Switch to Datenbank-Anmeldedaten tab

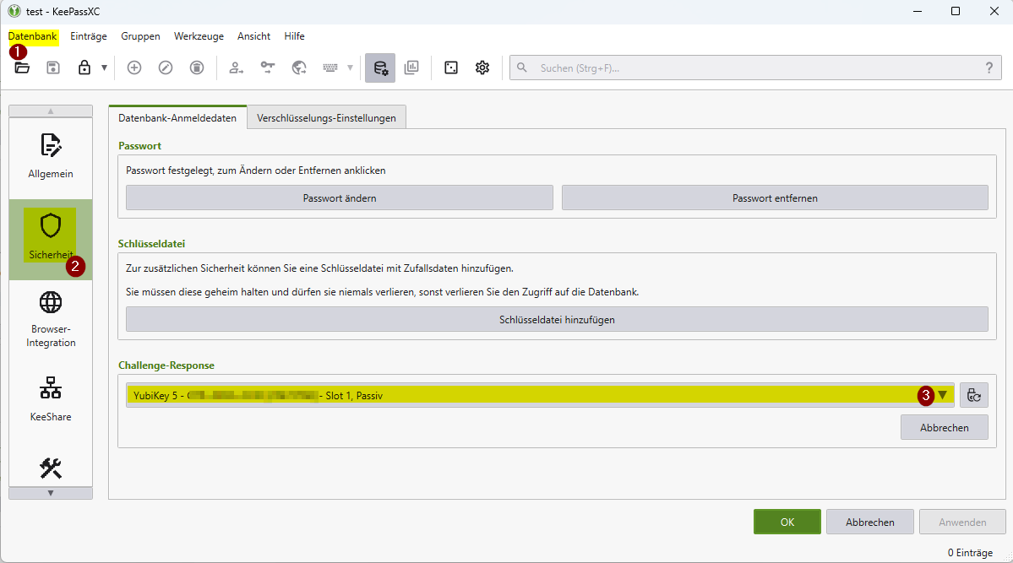(x=177, y=118)
